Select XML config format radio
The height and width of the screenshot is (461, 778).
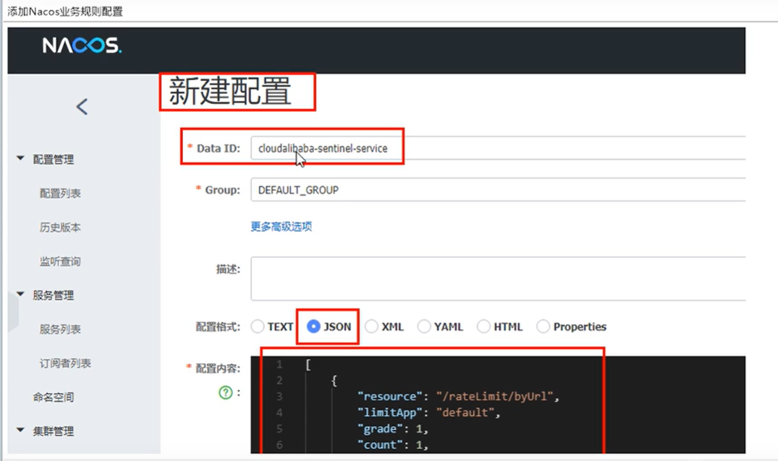371,327
